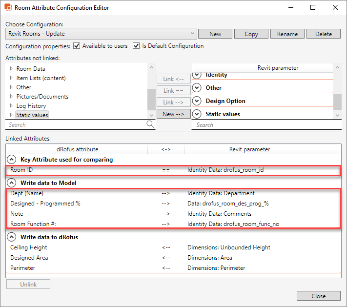Expand the Room Data tree node

point(11,69)
